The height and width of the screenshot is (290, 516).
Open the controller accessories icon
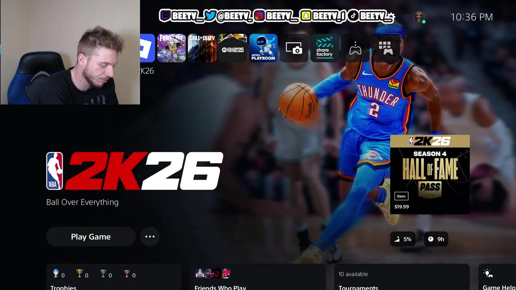click(x=355, y=48)
